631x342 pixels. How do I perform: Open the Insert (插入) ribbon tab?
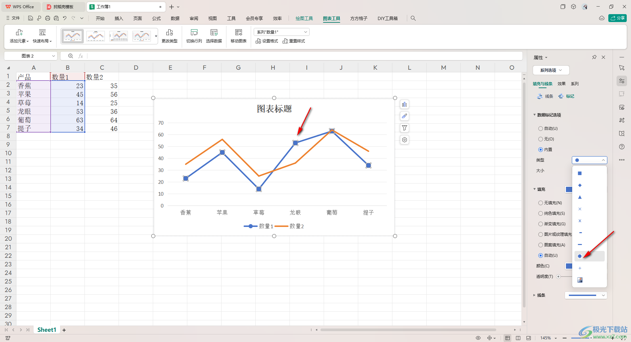(x=119, y=18)
